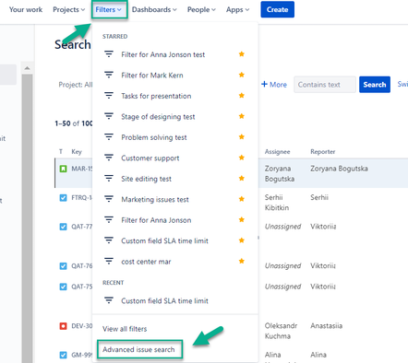Image resolution: width=408 pixels, height=363 pixels.
Task: Click the vertical scrollbar track in sidebar
Action: (x=27, y=218)
